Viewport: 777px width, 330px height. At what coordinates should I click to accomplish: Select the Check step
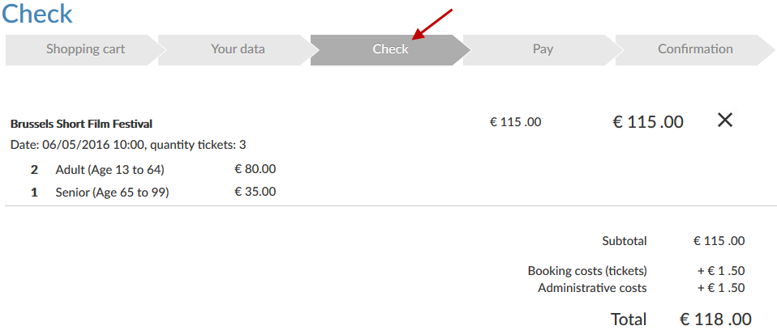(390, 49)
